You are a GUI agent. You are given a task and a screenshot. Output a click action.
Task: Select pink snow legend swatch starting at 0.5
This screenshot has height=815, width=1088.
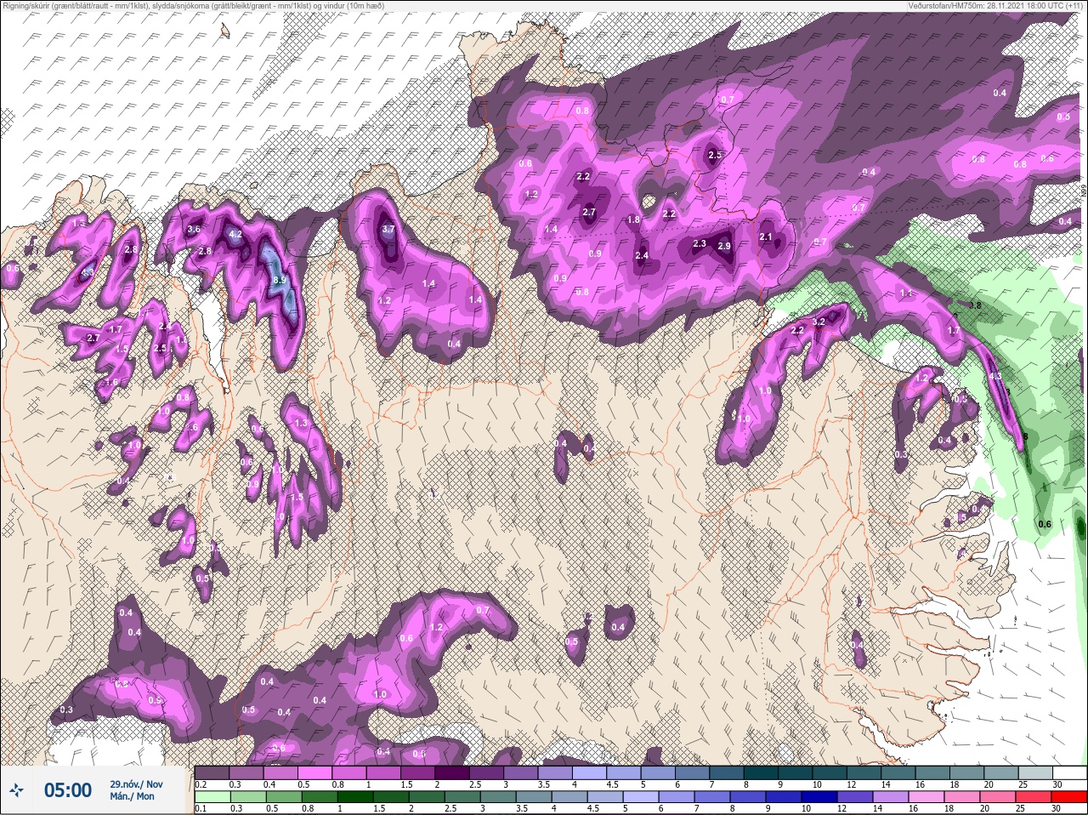click(316, 772)
